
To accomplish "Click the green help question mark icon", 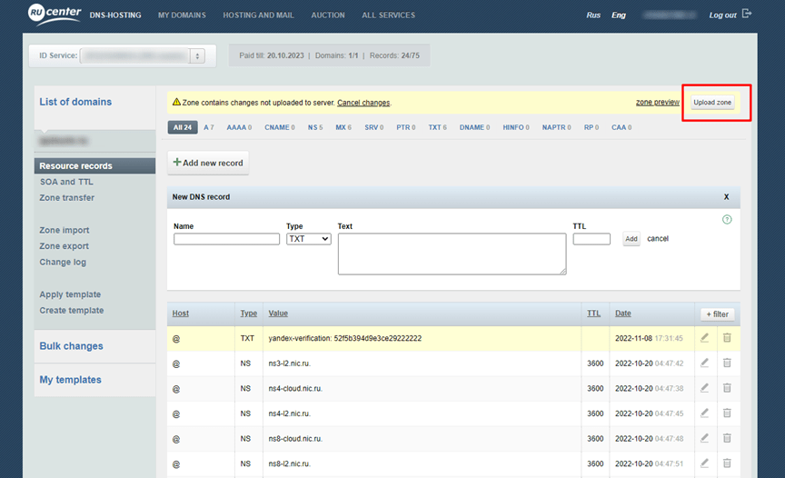I will [727, 219].
